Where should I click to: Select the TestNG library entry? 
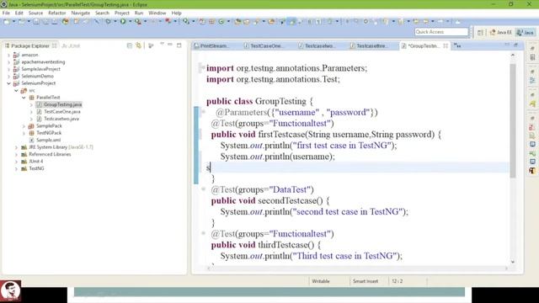pos(36,168)
